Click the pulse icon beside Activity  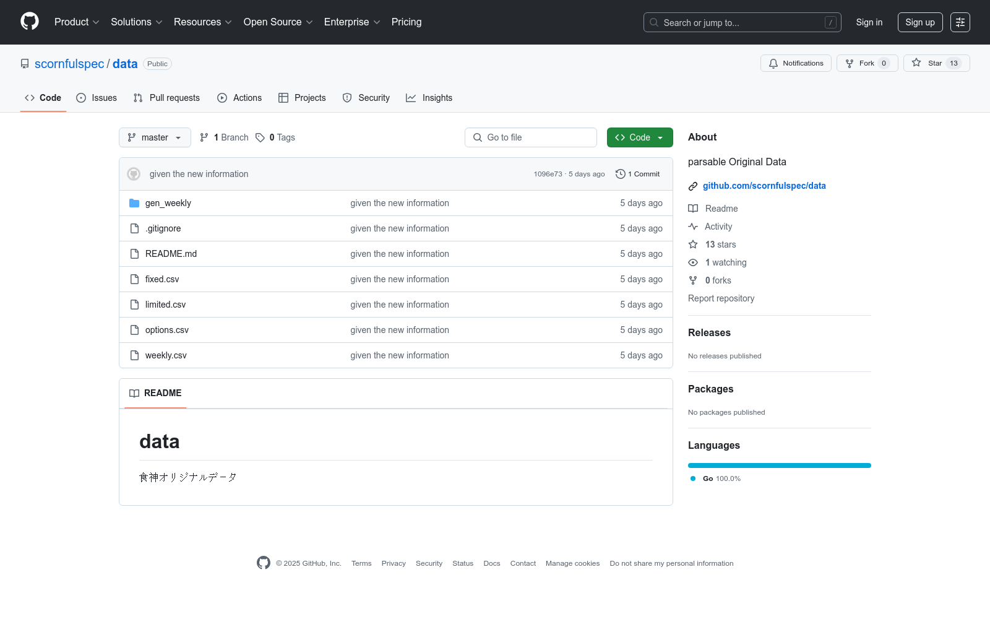[x=693, y=227]
